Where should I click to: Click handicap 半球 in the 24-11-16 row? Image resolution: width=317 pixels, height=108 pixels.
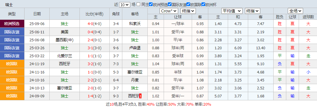click(178, 72)
